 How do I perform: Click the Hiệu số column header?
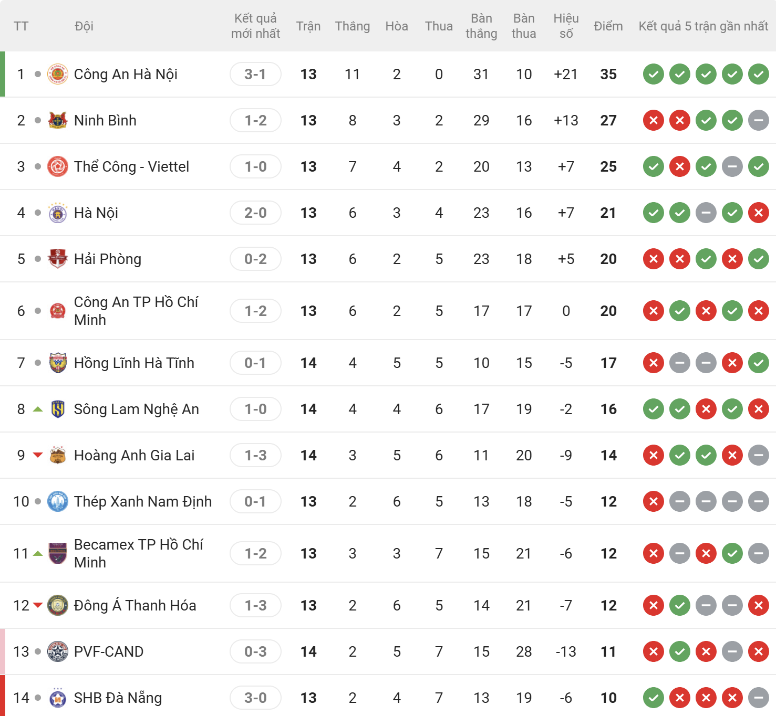pyautogui.click(x=566, y=26)
